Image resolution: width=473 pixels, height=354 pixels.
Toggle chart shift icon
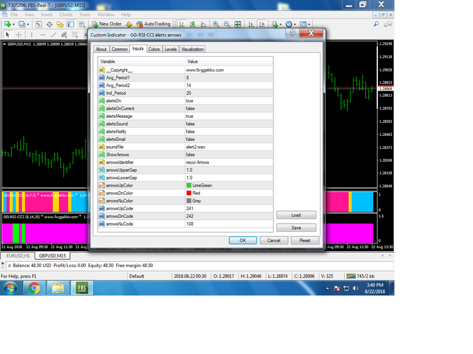point(262,24)
